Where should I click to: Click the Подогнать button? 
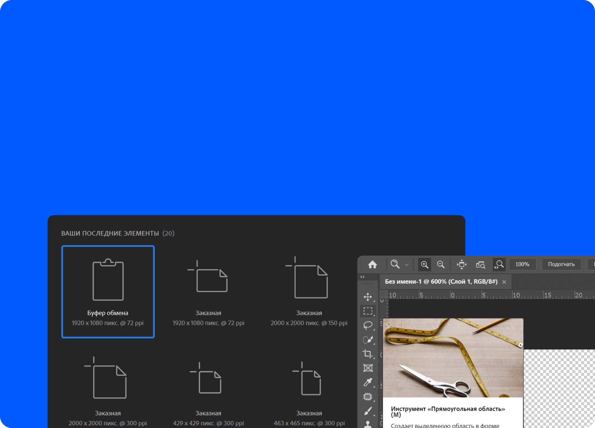point(561,264)
